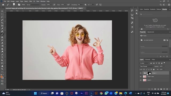Select the Lasso tool

pos(2,17)
